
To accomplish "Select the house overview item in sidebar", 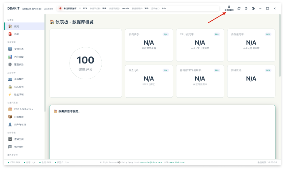I will point(24,26).
